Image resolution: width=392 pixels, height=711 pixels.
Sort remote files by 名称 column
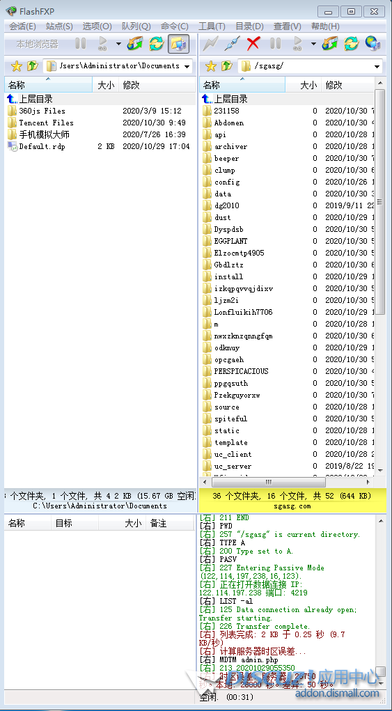(242, 85)
